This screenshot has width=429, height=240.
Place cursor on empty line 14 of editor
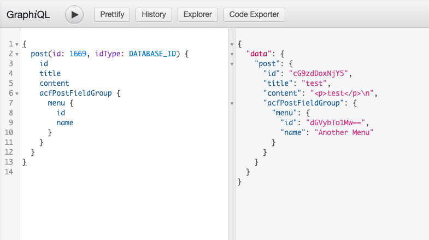pyautogui.click(x=123, y=172)
